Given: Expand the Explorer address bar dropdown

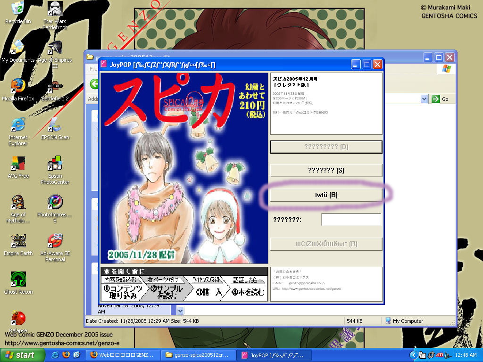Looking at the screenshot, I should coord(424,99).
